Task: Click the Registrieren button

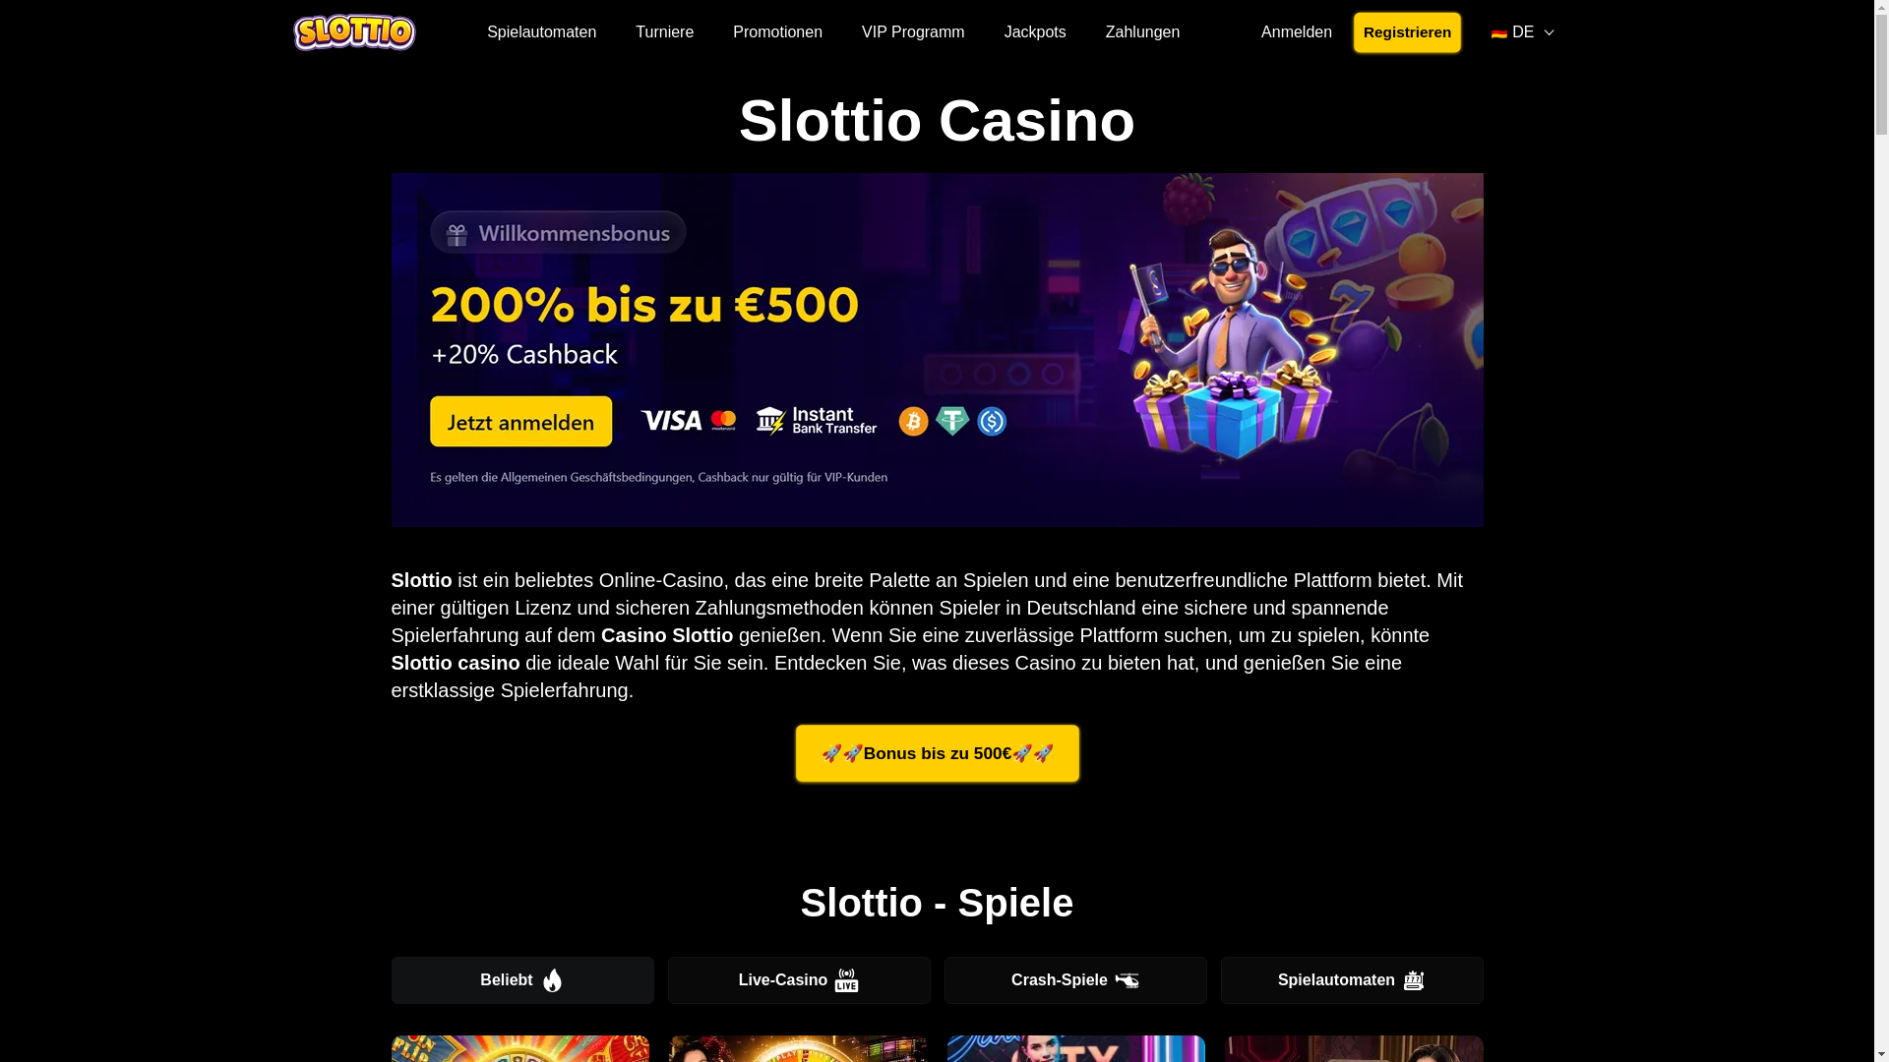Action: point(1407,32)
